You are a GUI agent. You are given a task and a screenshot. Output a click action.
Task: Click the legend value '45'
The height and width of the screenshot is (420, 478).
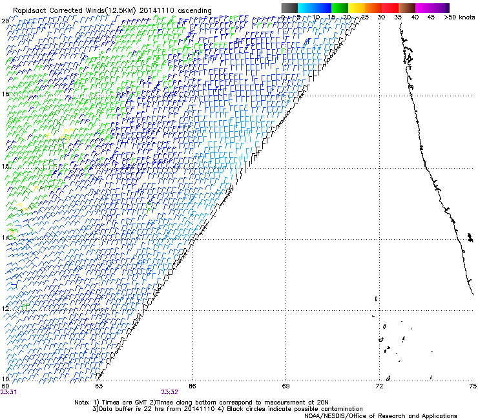tap(431, 17)
